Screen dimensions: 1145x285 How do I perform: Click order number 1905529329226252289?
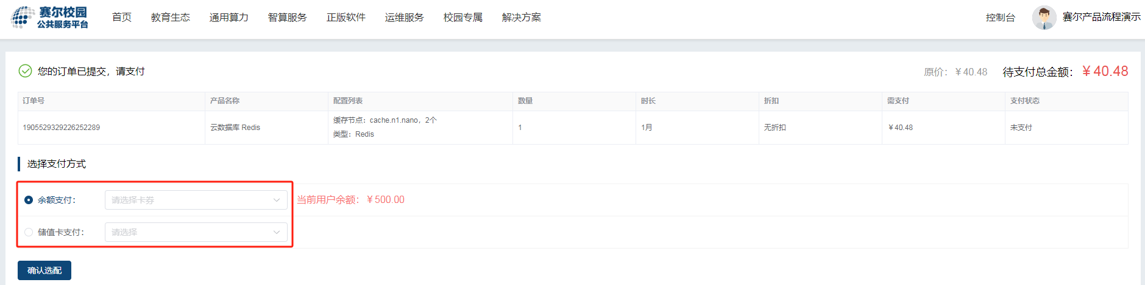pyautogui.click(x=62, y=128)
